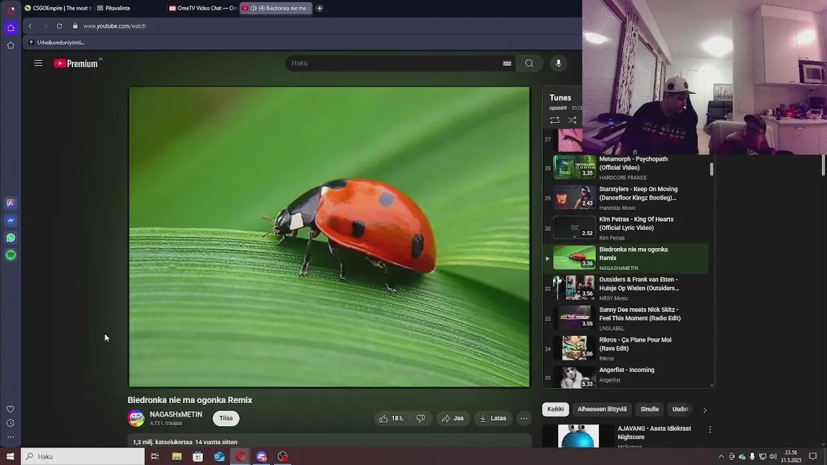Open the sidebar heart pinboards icon
The height and width of the screenshot is (465, 827).
pos(10,409)
